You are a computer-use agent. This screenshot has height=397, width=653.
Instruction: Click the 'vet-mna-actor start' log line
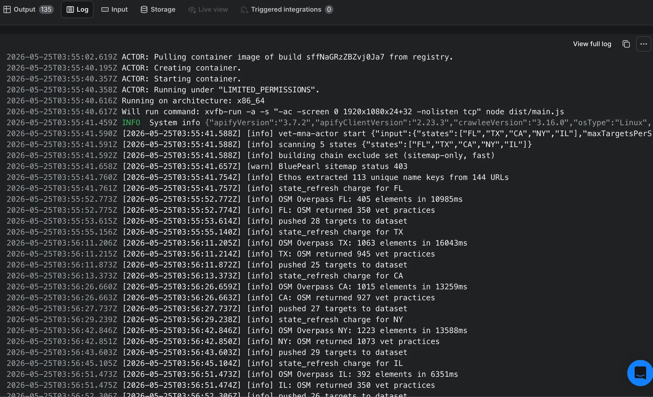(329, 134)
